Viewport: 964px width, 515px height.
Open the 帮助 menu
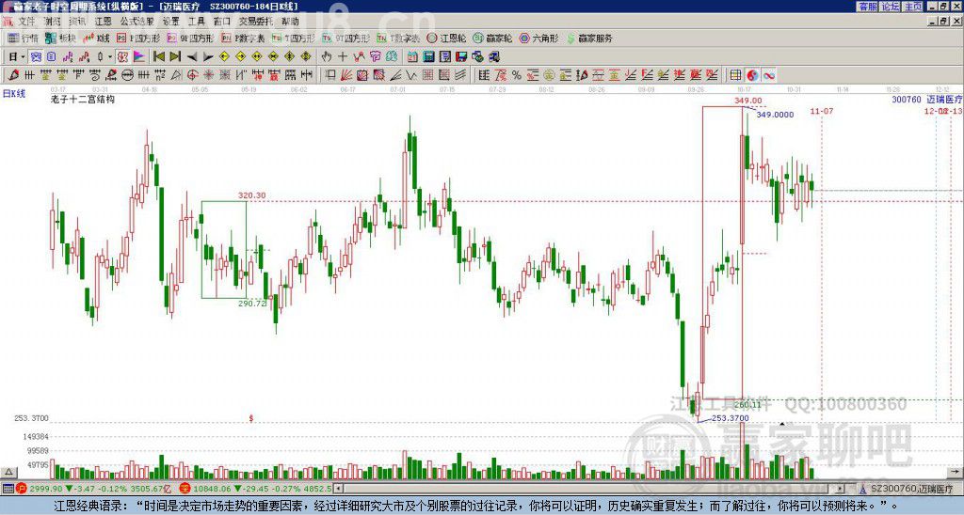coord(290,22)
